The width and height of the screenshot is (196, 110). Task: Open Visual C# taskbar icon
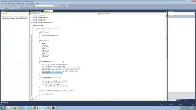point(41,108)
